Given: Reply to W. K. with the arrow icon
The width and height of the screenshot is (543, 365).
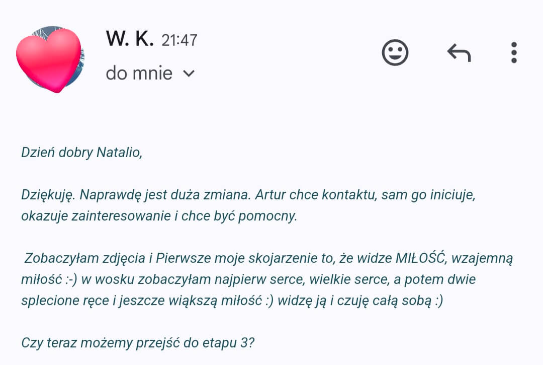Looking at the screenshot, I should tap(459, 52).
